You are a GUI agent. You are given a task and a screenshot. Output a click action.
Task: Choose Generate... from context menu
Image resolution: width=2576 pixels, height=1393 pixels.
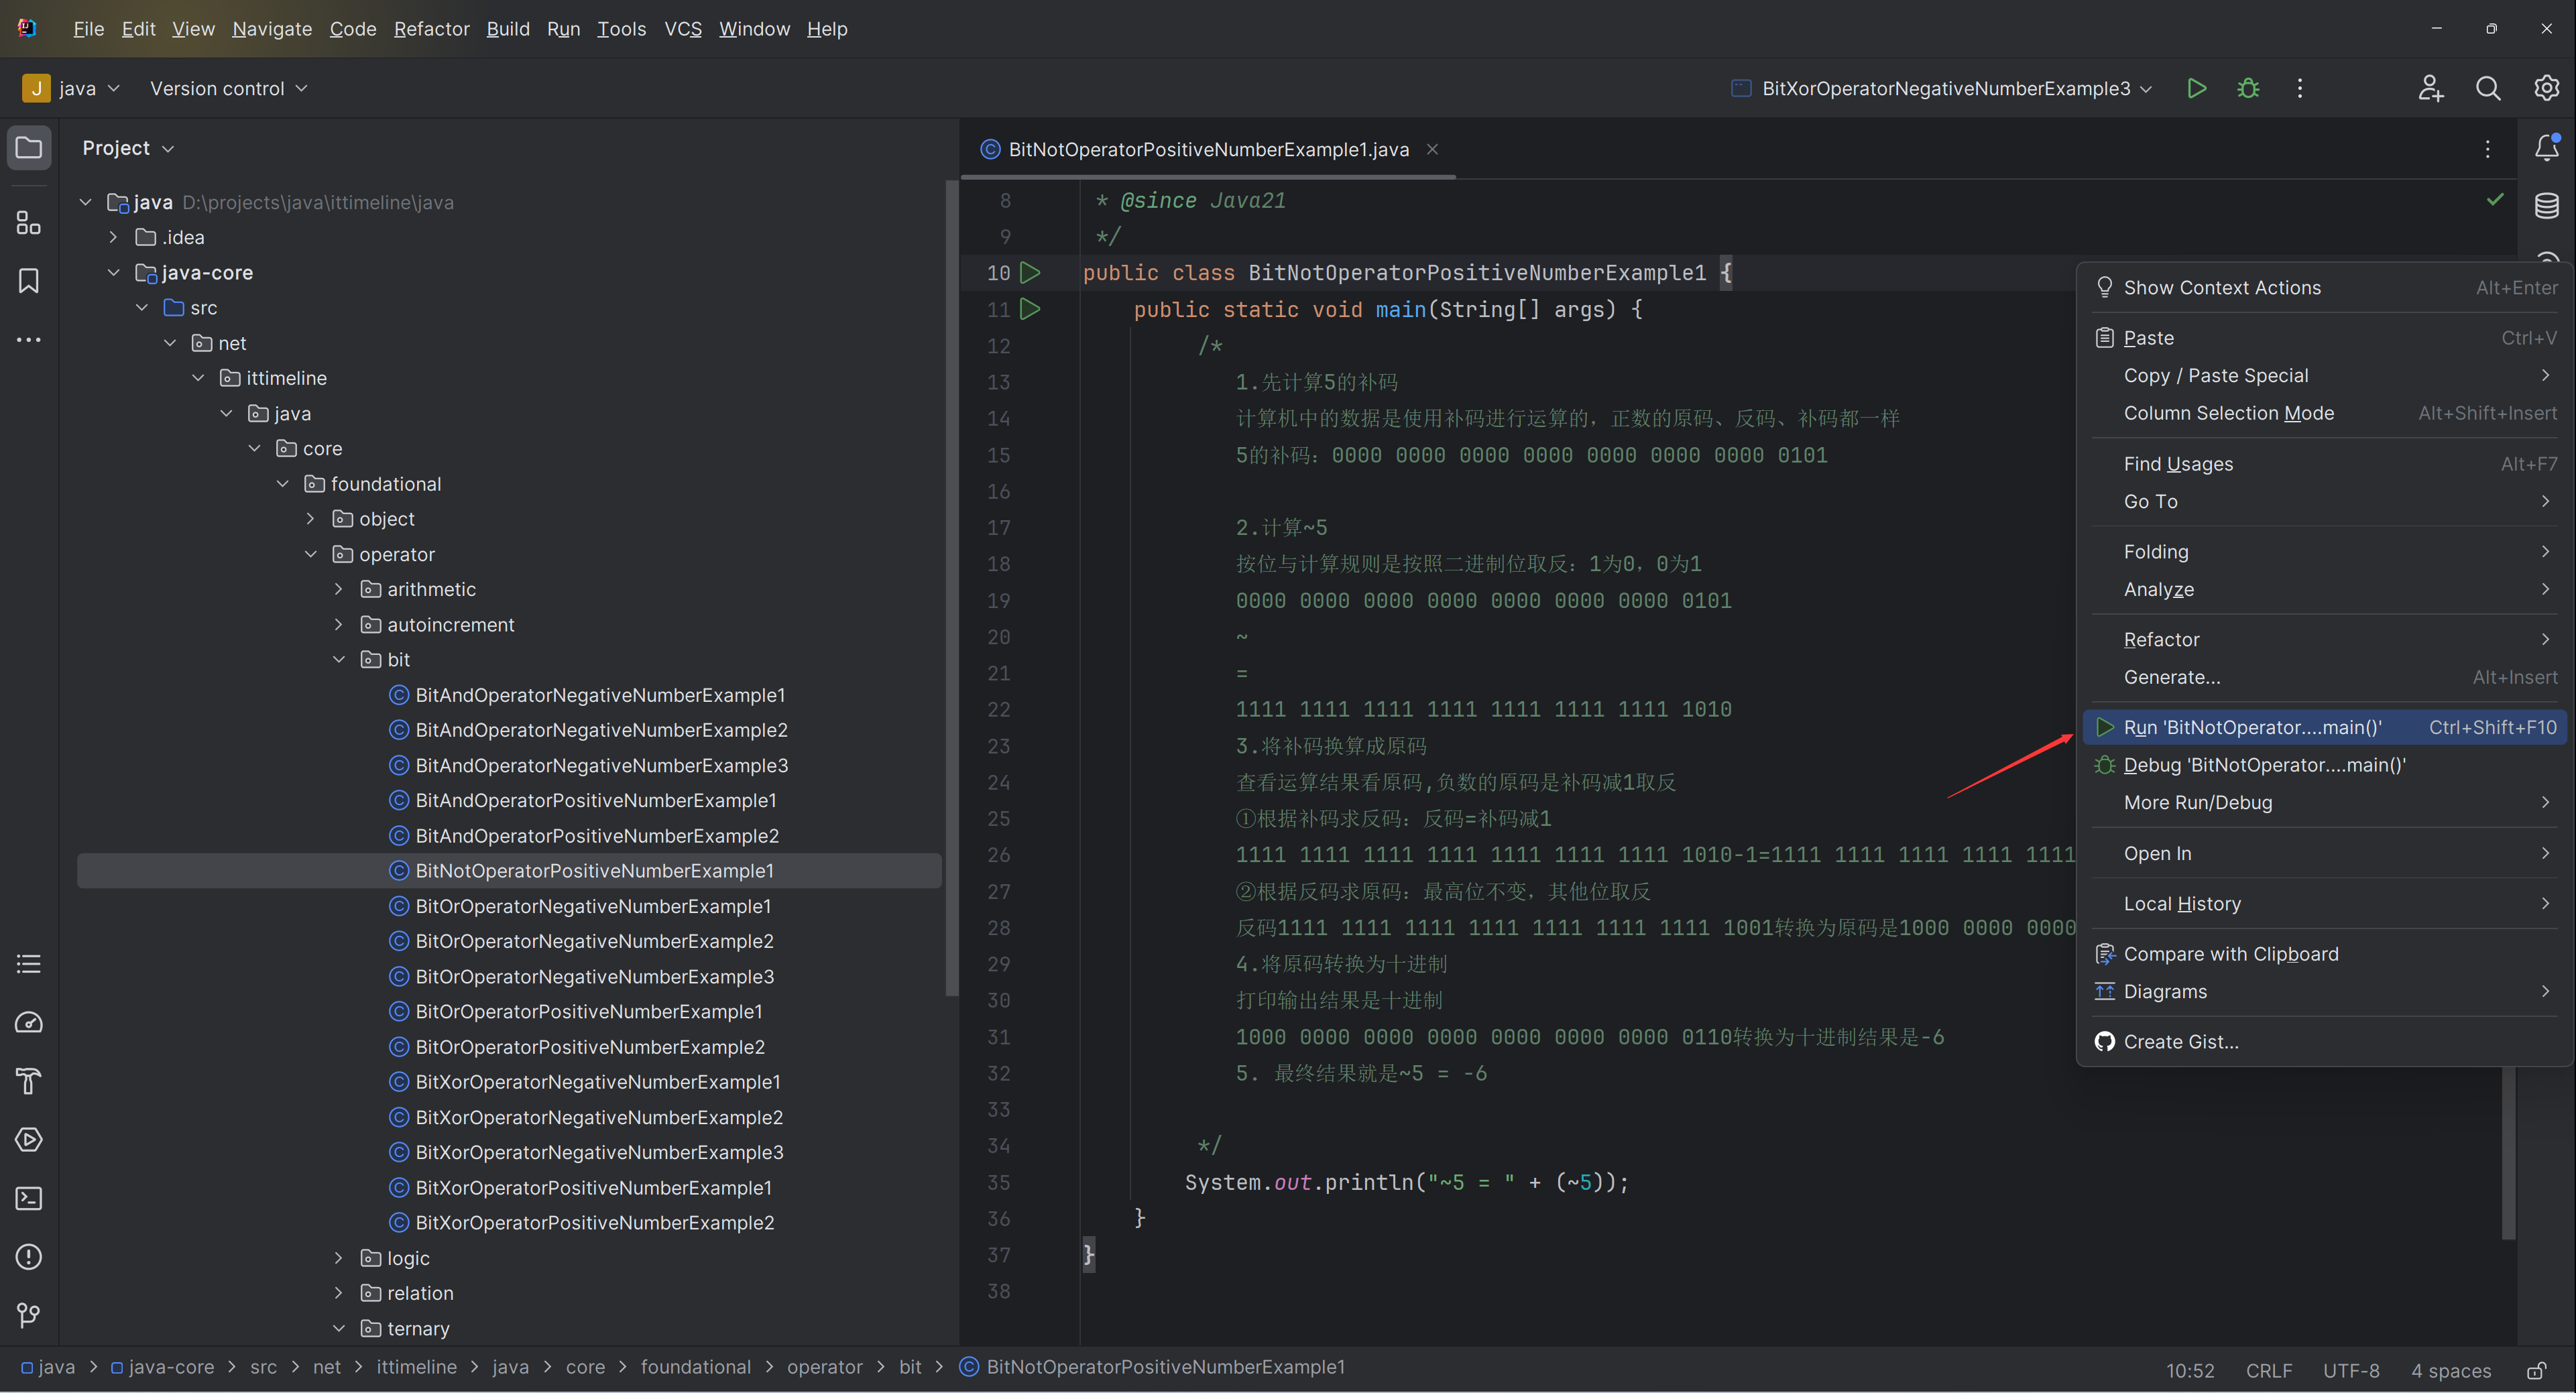(x=2325, y=677)
